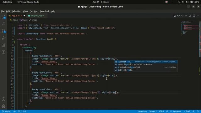Open the Visual Studio Code app menu in top bar
This screenshot has width=201, height=113.
tap(28, 2)
